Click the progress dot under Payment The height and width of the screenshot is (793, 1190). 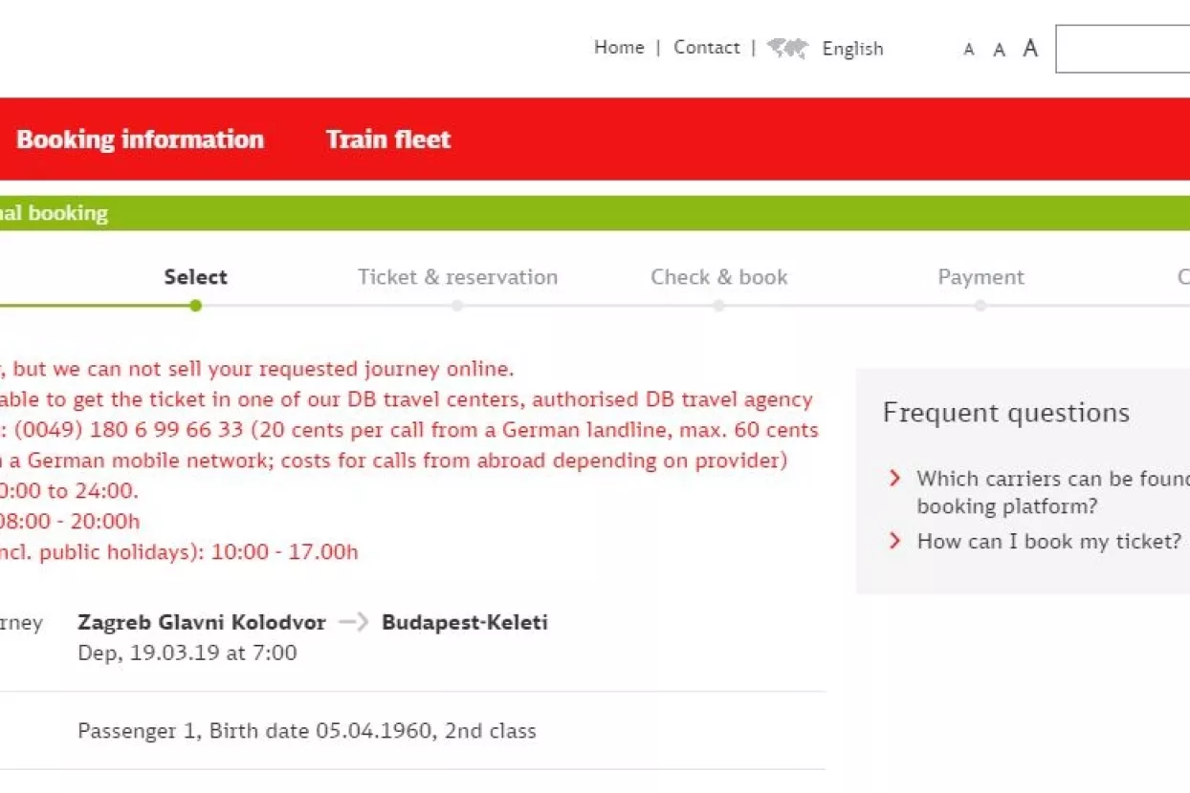pyautogui.click(x=981, y=306)
